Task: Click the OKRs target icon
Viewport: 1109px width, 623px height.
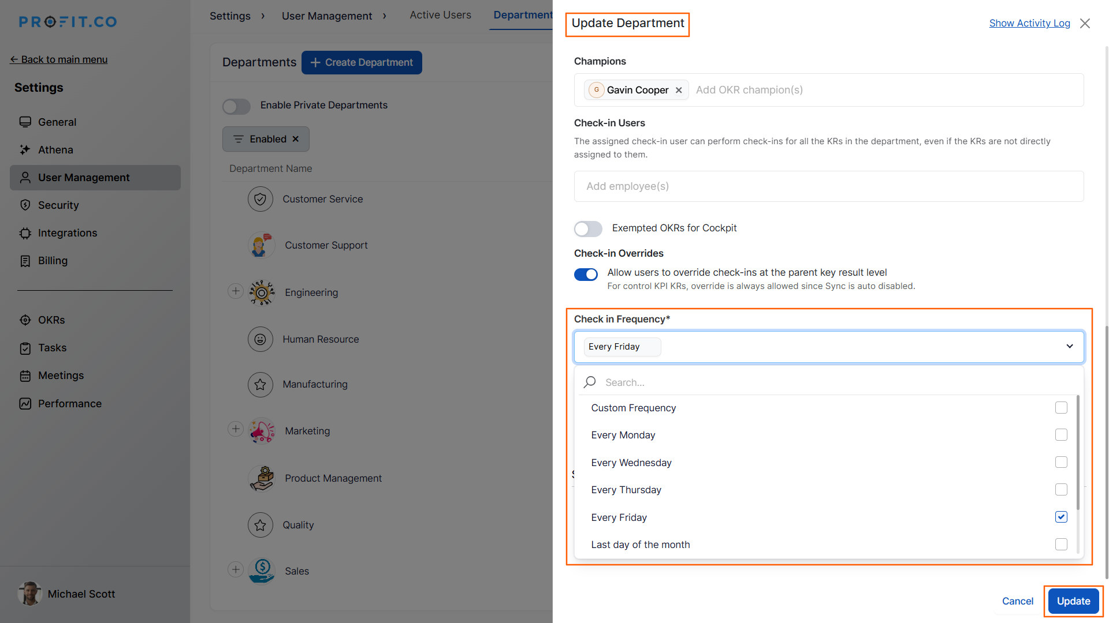Action: (25, 320)
